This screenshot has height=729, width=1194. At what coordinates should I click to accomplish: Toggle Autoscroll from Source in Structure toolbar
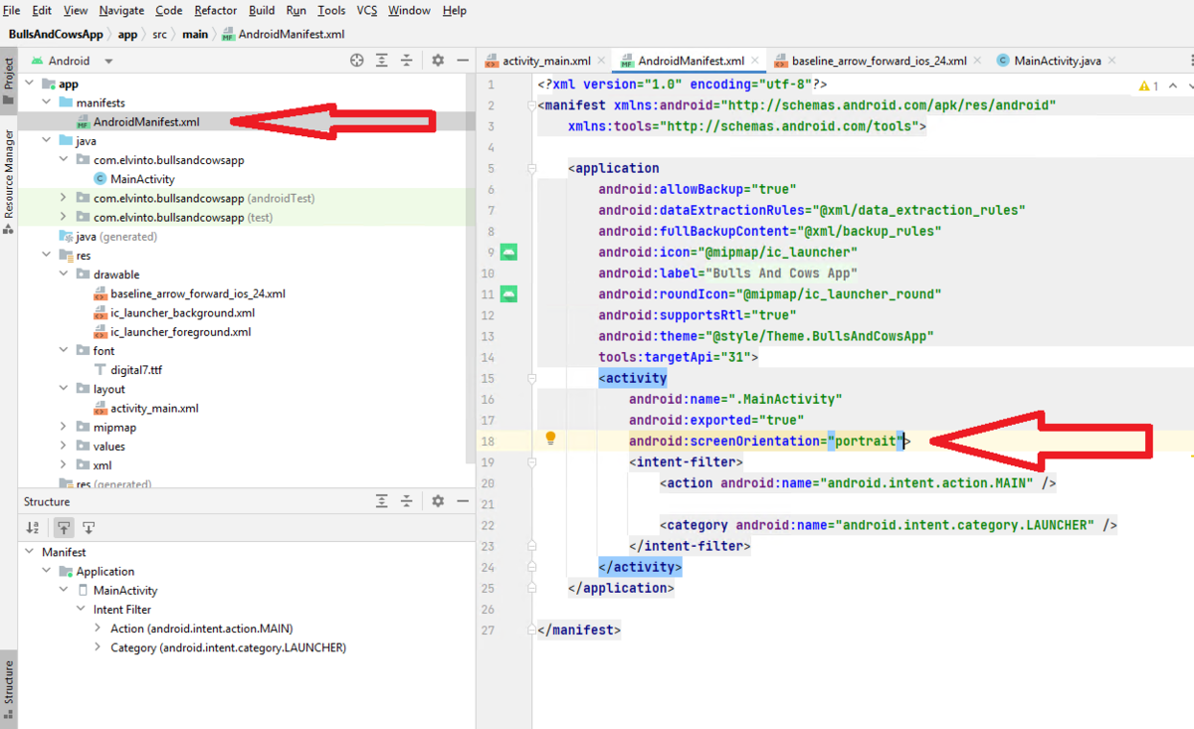pos(89,528)
